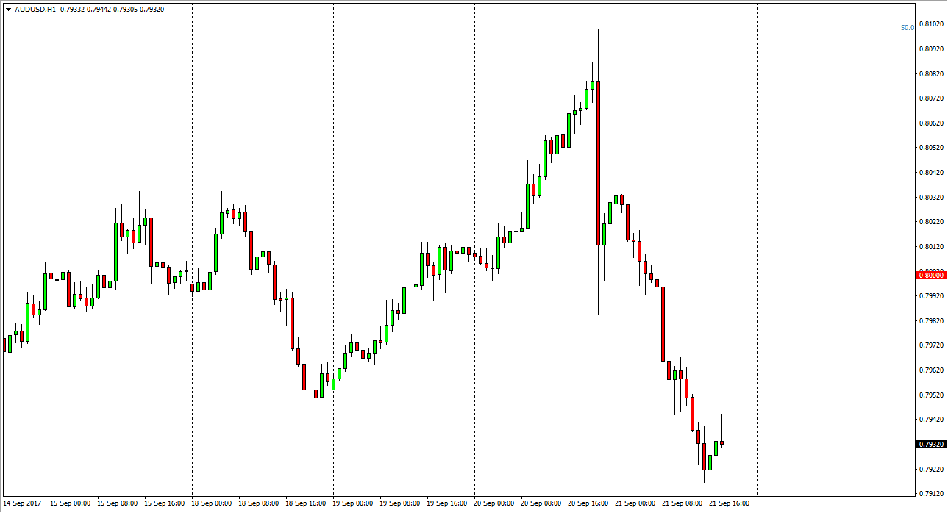Click the 0.80320 label on price axis
The width and height of the screenshot is (948, 513).
pyautogui.click(x=931, y=197)
